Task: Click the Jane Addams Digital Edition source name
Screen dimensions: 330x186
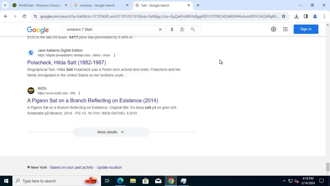Action: [x=60, y=50]
